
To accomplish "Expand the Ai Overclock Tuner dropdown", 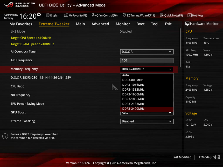I will [147, 52].
